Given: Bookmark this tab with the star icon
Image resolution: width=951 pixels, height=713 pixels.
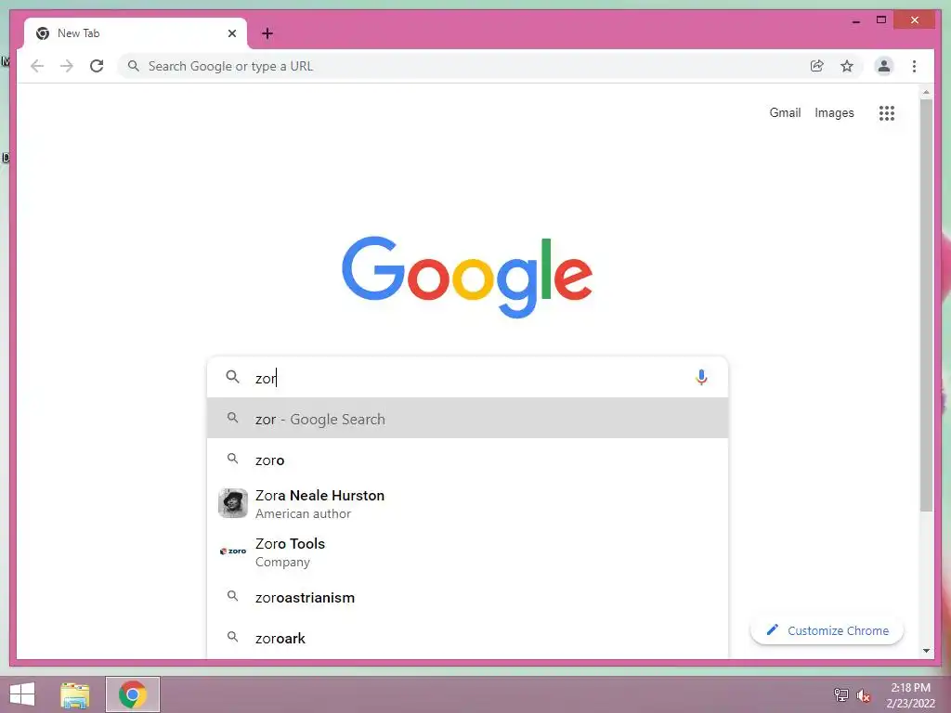Looking at the screenshot, I should pos(847,66).
